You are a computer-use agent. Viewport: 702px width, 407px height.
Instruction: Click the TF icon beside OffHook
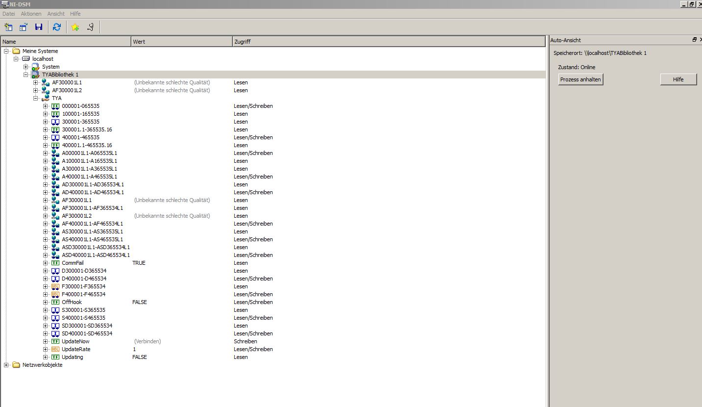(x=55, y=302)
